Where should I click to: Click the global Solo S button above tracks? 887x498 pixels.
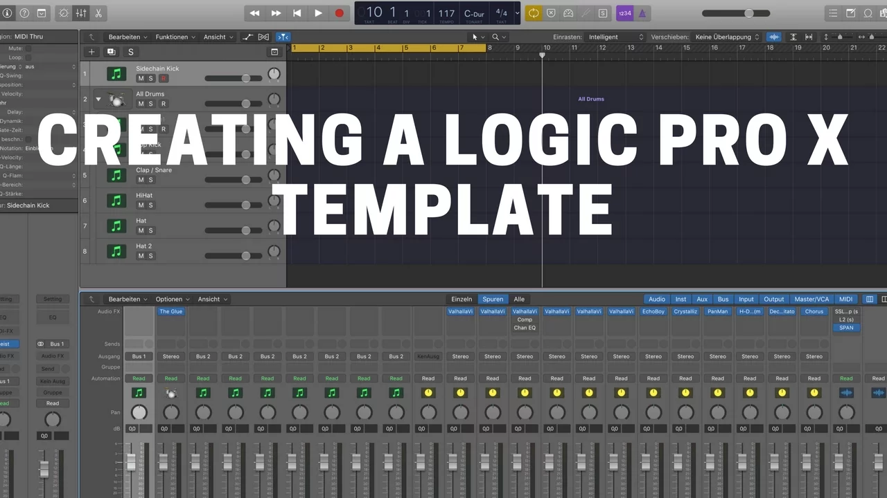(x=130, y=52)
